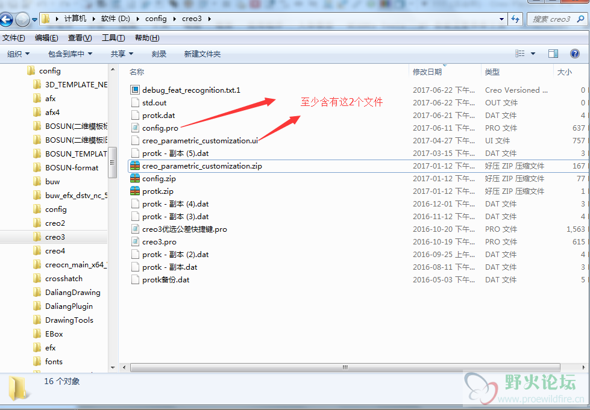Select the BOSUN-format folder in tree
Screen dimensions: 590x410
pos(72,168)
